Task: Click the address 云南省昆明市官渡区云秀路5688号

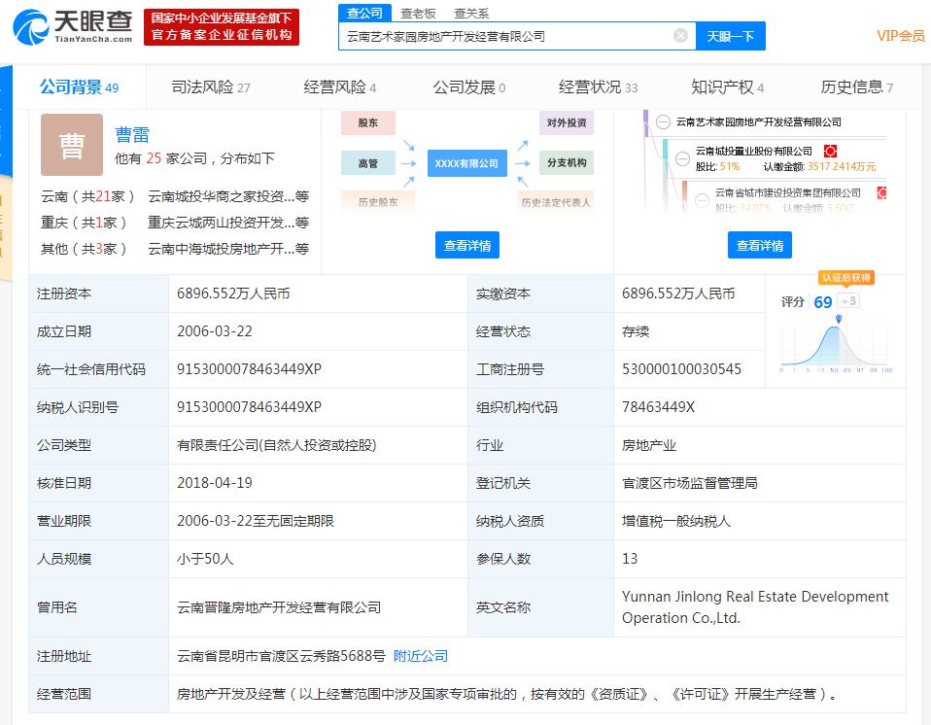Action: 282,656
